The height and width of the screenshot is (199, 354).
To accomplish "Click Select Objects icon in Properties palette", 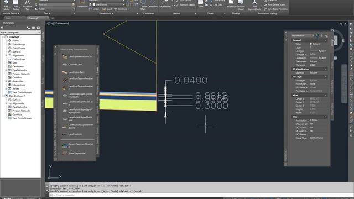I will [x=322, y=35].
